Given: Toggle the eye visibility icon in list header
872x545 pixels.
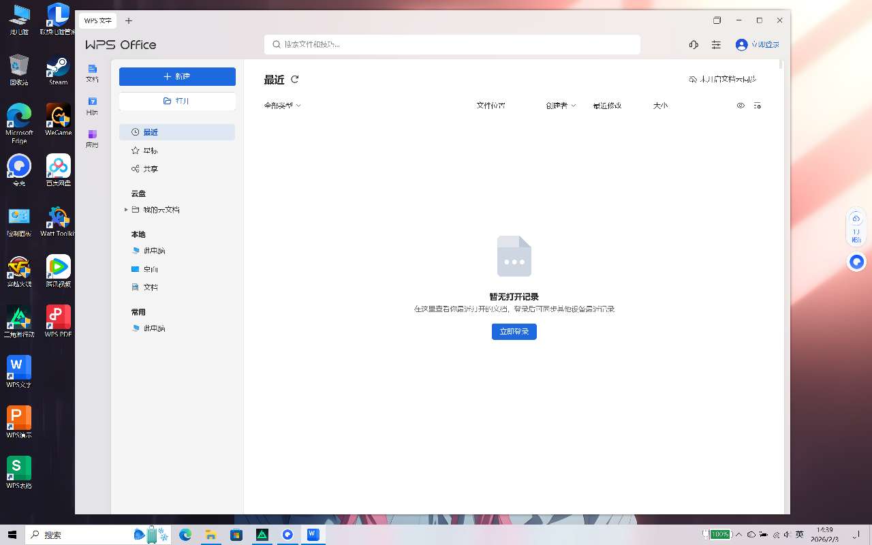Looking at the screenshot, I should point(741,106).
